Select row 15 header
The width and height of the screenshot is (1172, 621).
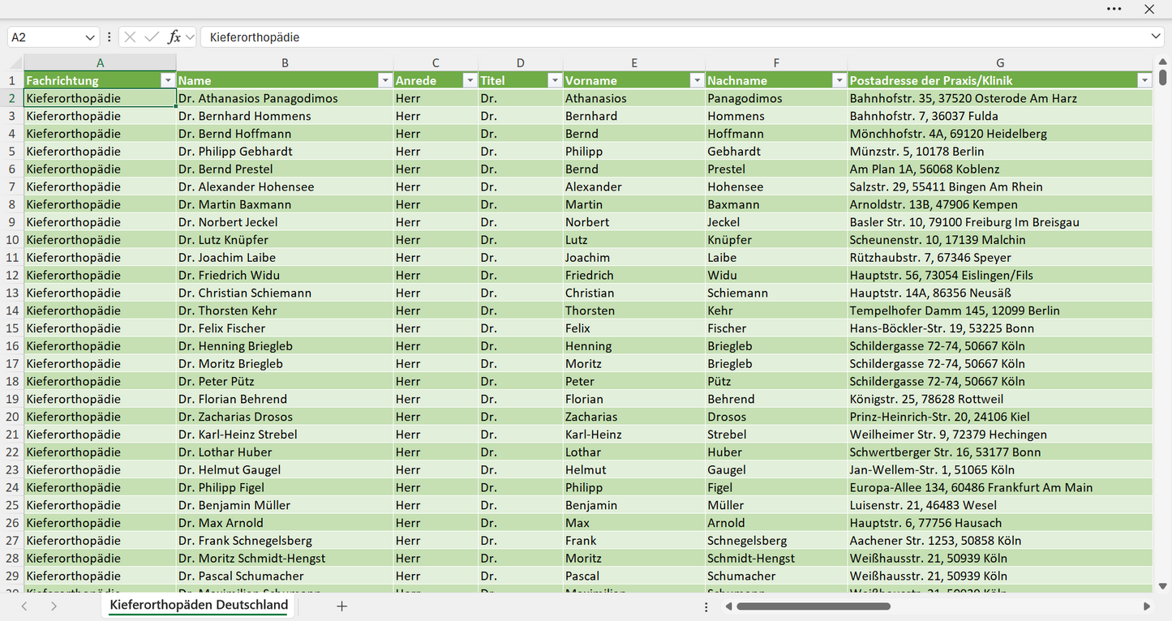(12, 328)
